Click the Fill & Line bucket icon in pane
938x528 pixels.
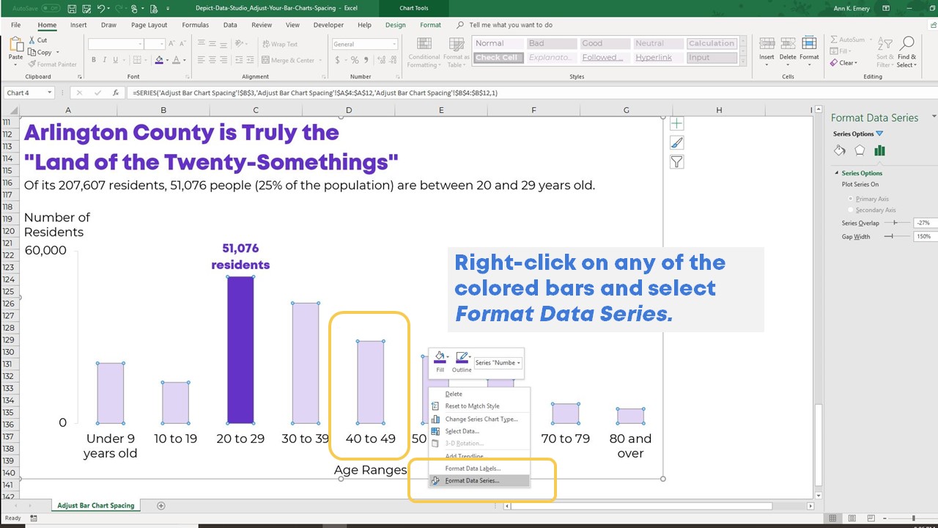[839, 150]
